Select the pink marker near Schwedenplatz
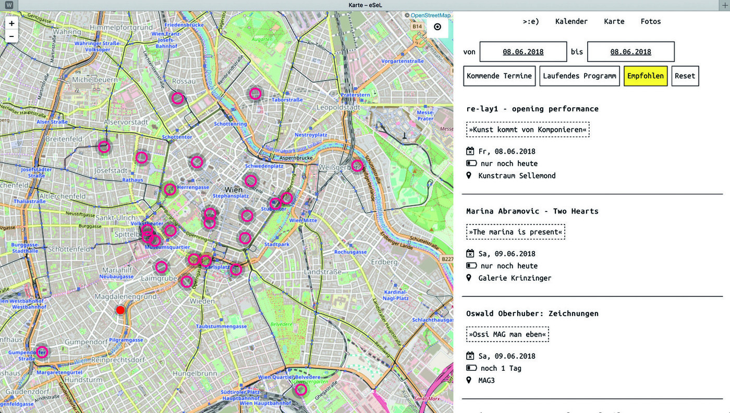This screenshot has height=413, width=730. point(251,181)
